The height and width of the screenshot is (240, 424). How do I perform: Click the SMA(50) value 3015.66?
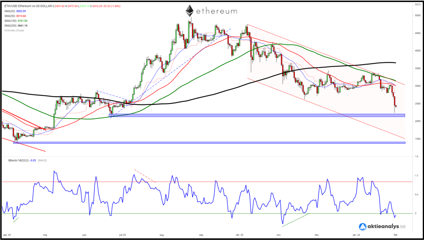coord(21,16)
